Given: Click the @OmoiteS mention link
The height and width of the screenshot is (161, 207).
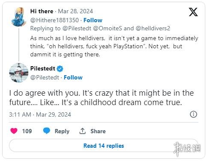Looking at the screenshot, I should (107, 28).
